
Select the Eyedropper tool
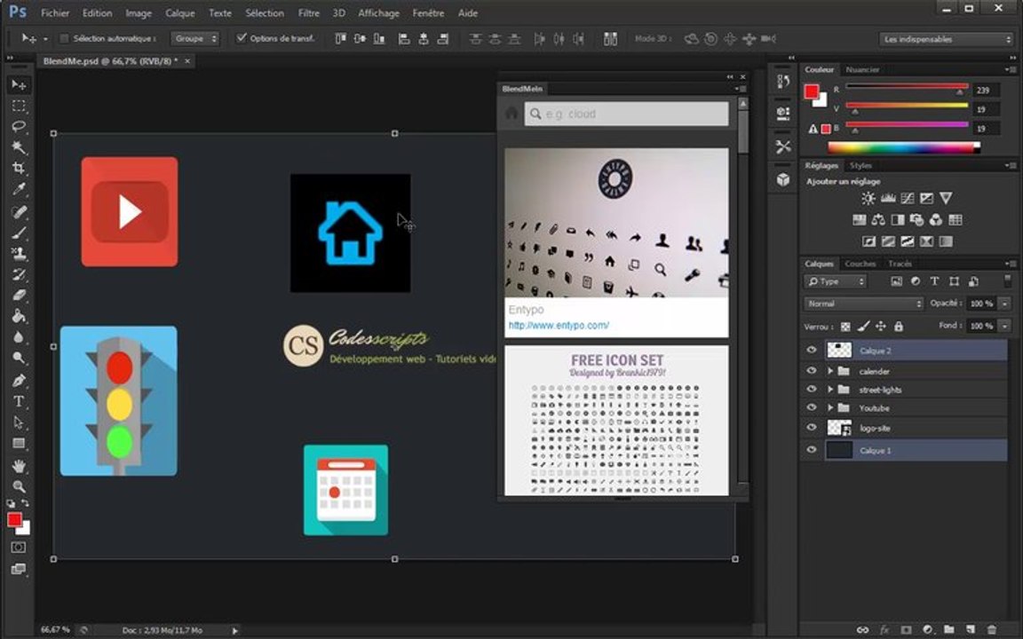pos(19,189)
